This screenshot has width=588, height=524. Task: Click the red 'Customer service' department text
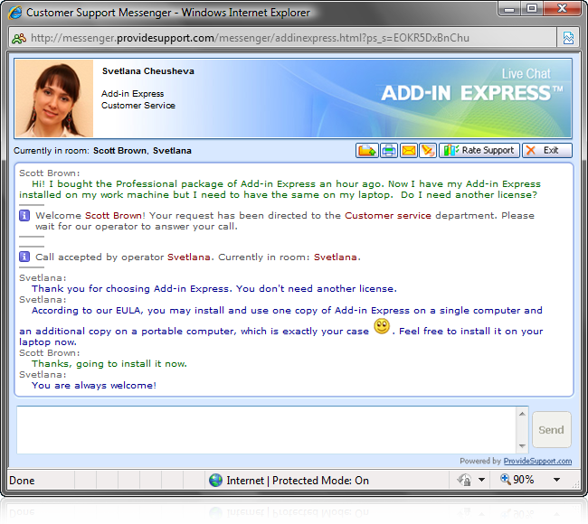click(x=388, y=216)
